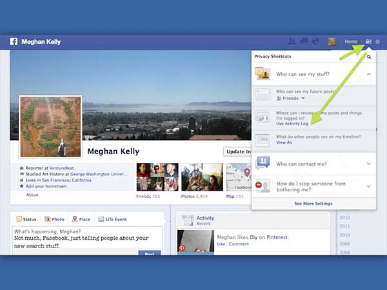This screenshot has height=290, width=387.
Task: Open notifications globe icon
Action: tap(315, 41)
